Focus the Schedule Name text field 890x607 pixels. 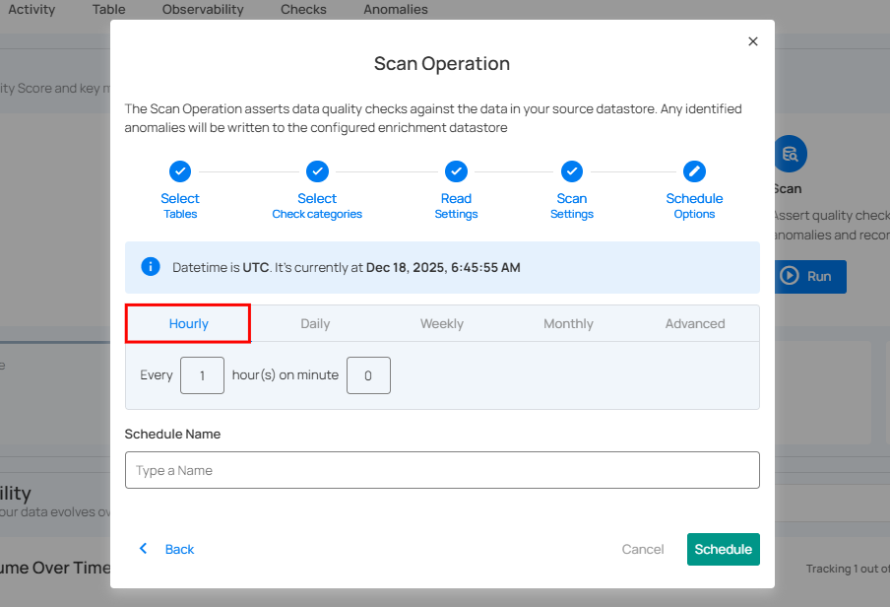(x=442, y=470)
